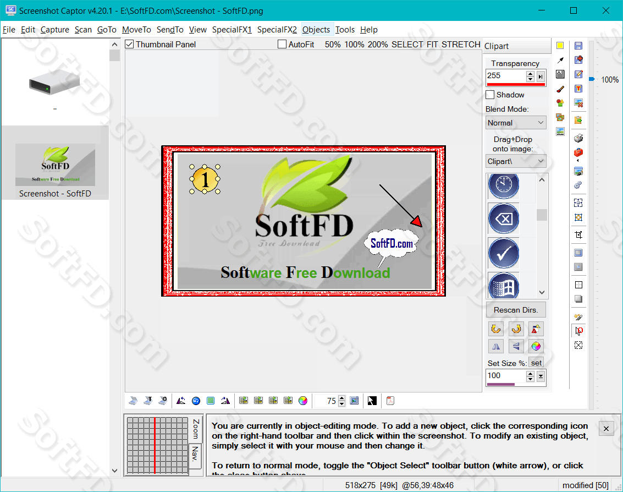Select the paintbrush drawing tool
623x492 pixels.
[560, 89]
